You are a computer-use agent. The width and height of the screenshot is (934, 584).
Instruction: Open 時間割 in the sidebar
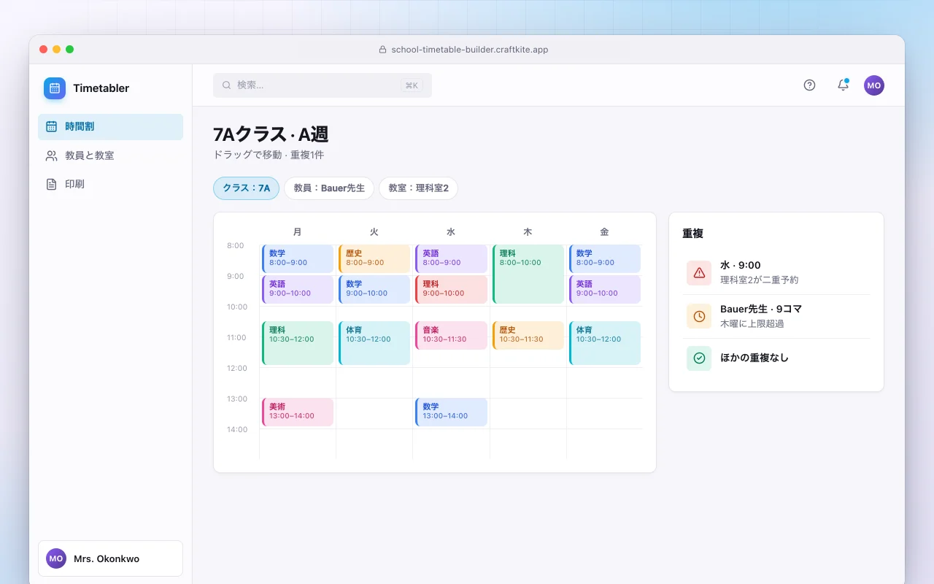point(111,127)
